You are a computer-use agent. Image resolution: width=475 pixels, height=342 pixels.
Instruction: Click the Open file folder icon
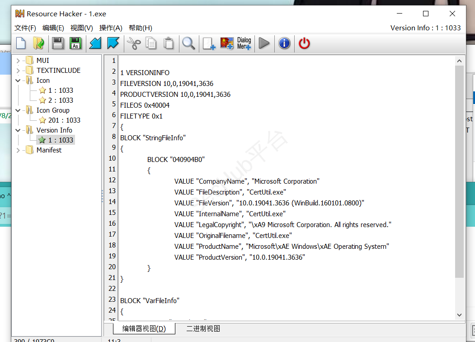point(38,43)
